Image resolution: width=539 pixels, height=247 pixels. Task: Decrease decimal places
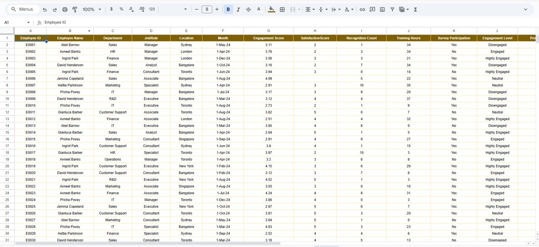(131, 9)
